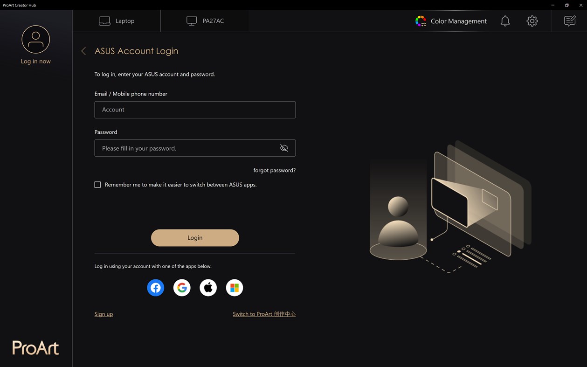Click Switch to ProArt 创作中心 link
Screen dimensions: 587x367
264,314
